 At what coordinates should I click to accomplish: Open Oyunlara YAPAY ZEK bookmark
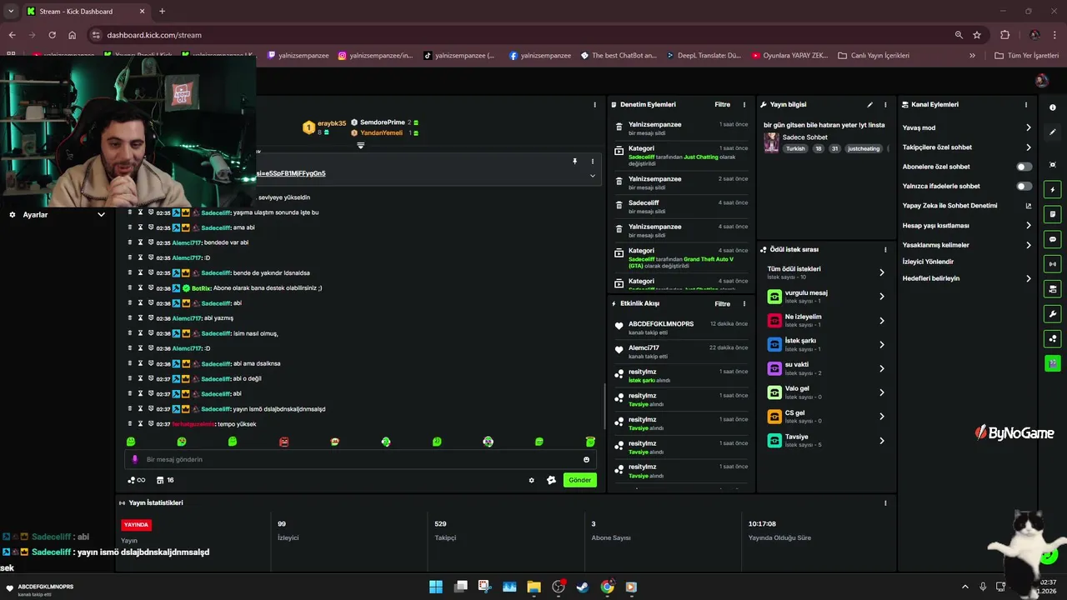[x=790, y=55]
